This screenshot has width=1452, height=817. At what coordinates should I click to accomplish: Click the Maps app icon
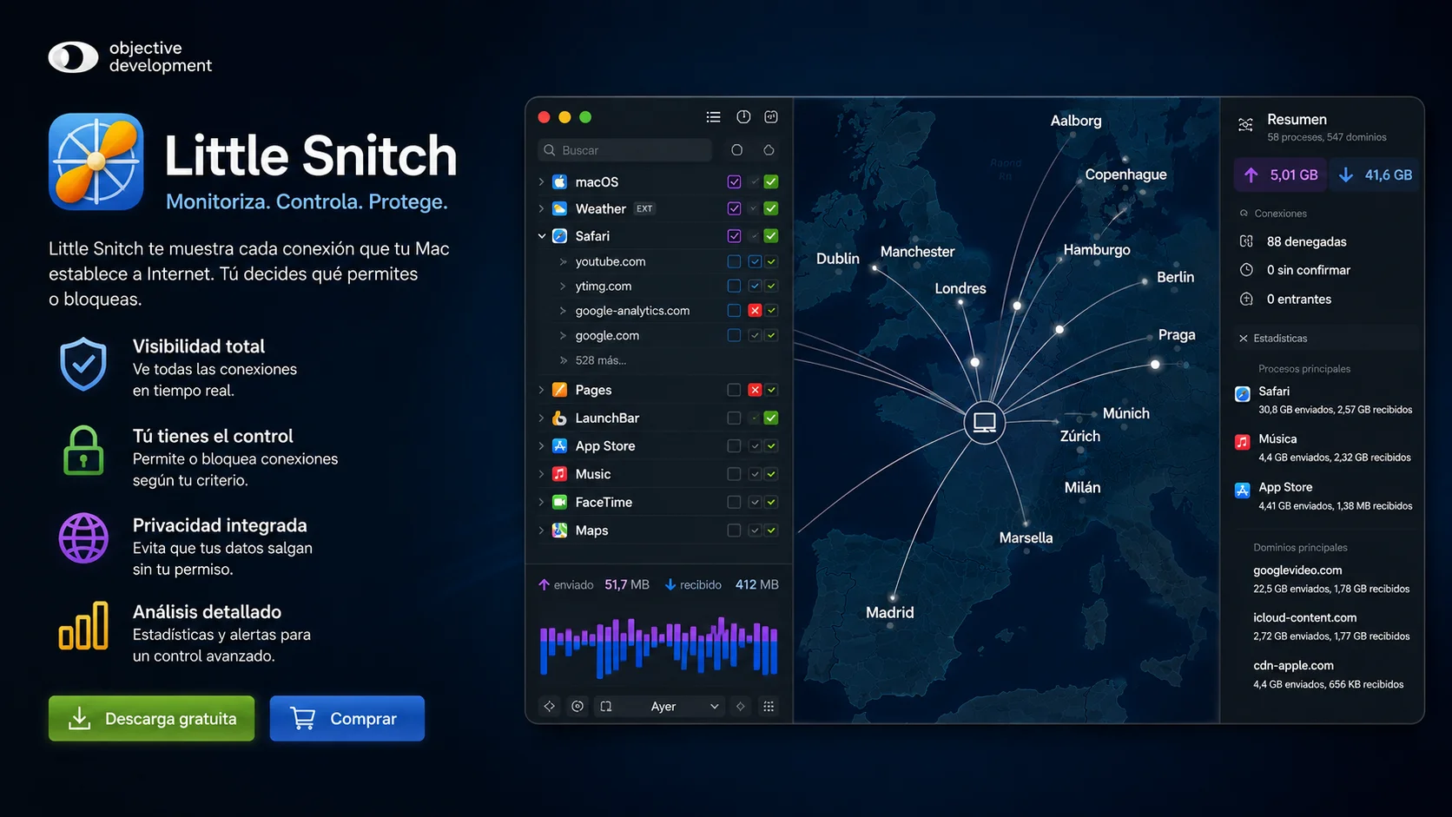click(560, 530)
